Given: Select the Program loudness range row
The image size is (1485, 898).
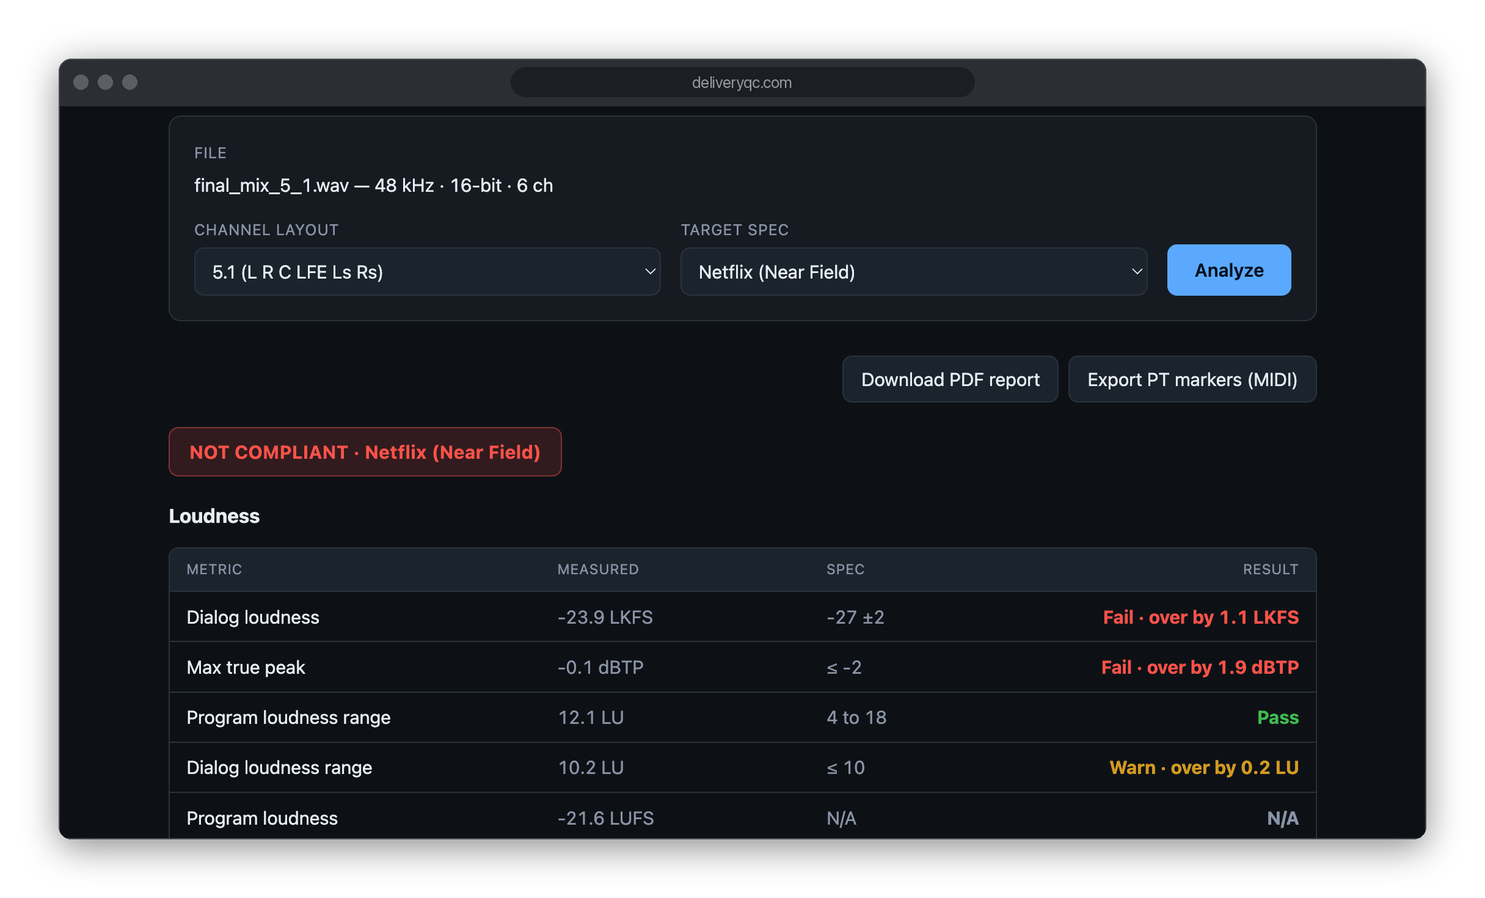Looking at the screenshot, I should pyautogui.click(x=742, y=717).
